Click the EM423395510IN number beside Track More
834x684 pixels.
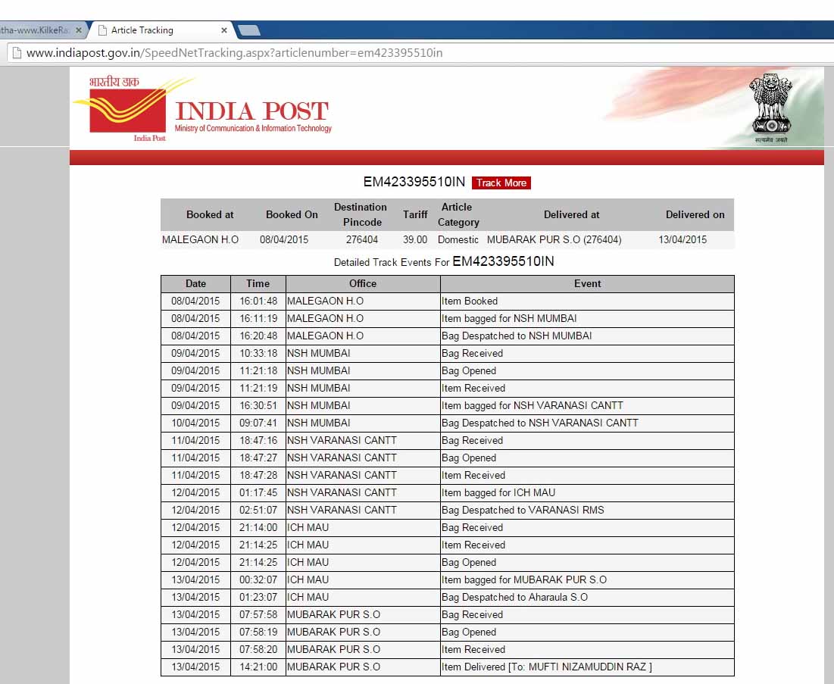414,182
